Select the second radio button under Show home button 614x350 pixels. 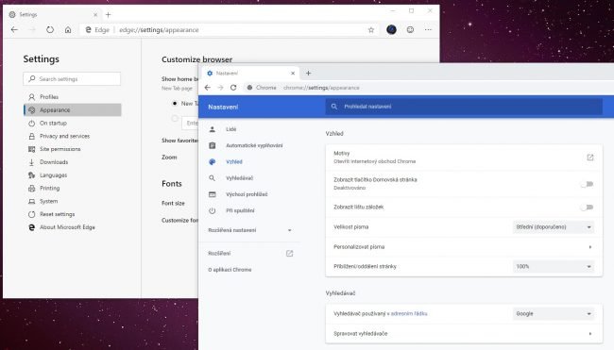coord(175,118)
